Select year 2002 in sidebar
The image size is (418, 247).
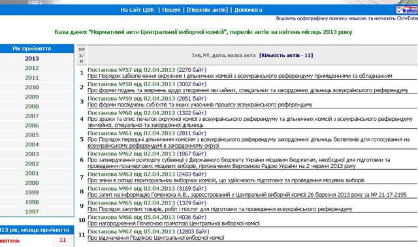pyautogui.click(x=32, y=164)
